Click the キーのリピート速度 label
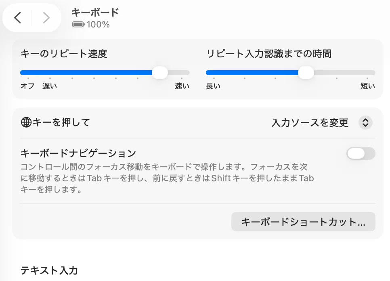 click(64, 54)
